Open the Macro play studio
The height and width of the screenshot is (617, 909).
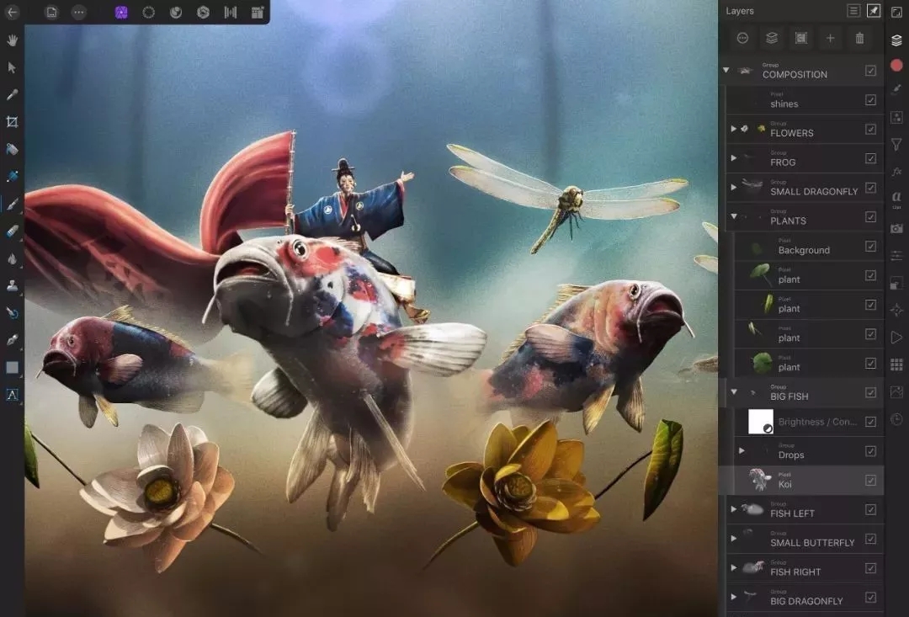tap(896, 337)
